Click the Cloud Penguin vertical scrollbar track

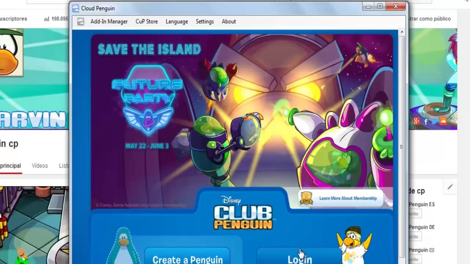click(x=402, y=147)
